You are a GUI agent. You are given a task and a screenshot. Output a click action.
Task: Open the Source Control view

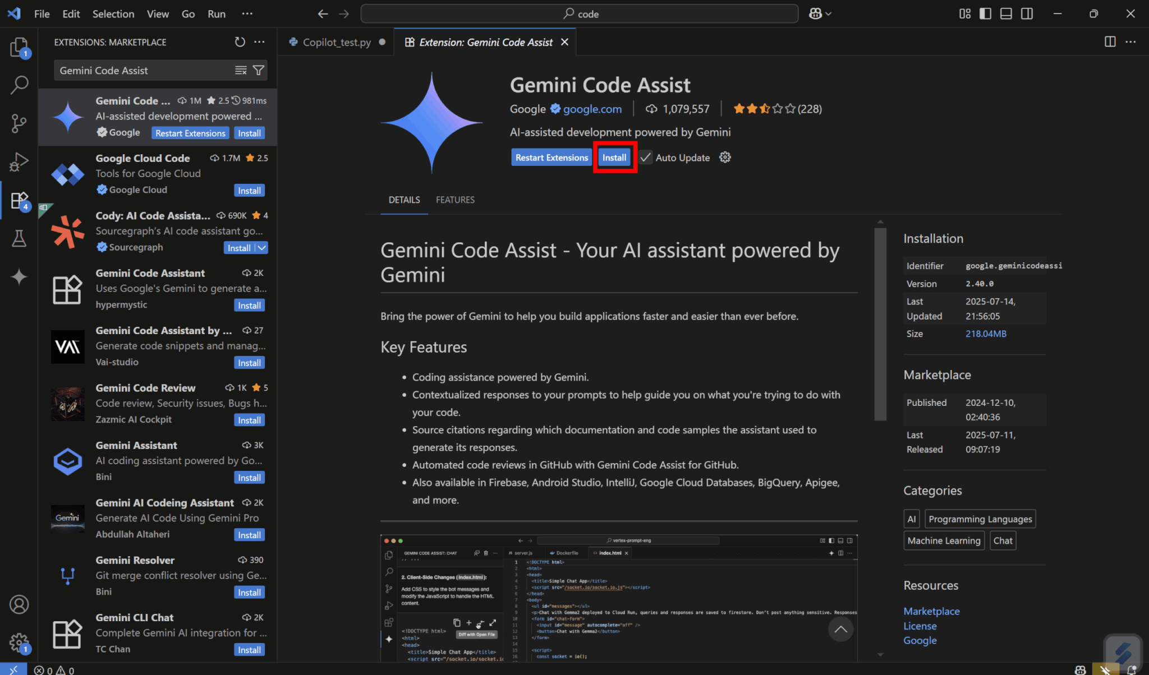coord(19,123)
